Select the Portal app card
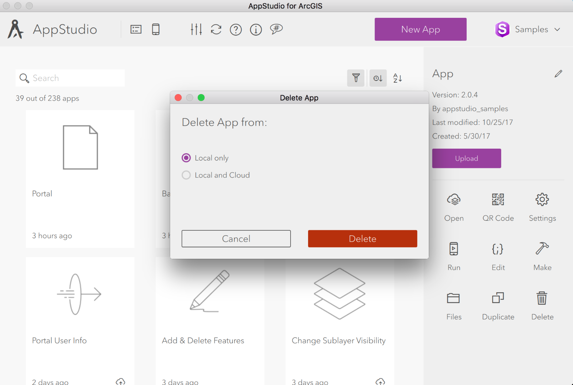Image resolution: width=573 pixels, height=385 pixels. pyautogui.click(x=80, y=179)
